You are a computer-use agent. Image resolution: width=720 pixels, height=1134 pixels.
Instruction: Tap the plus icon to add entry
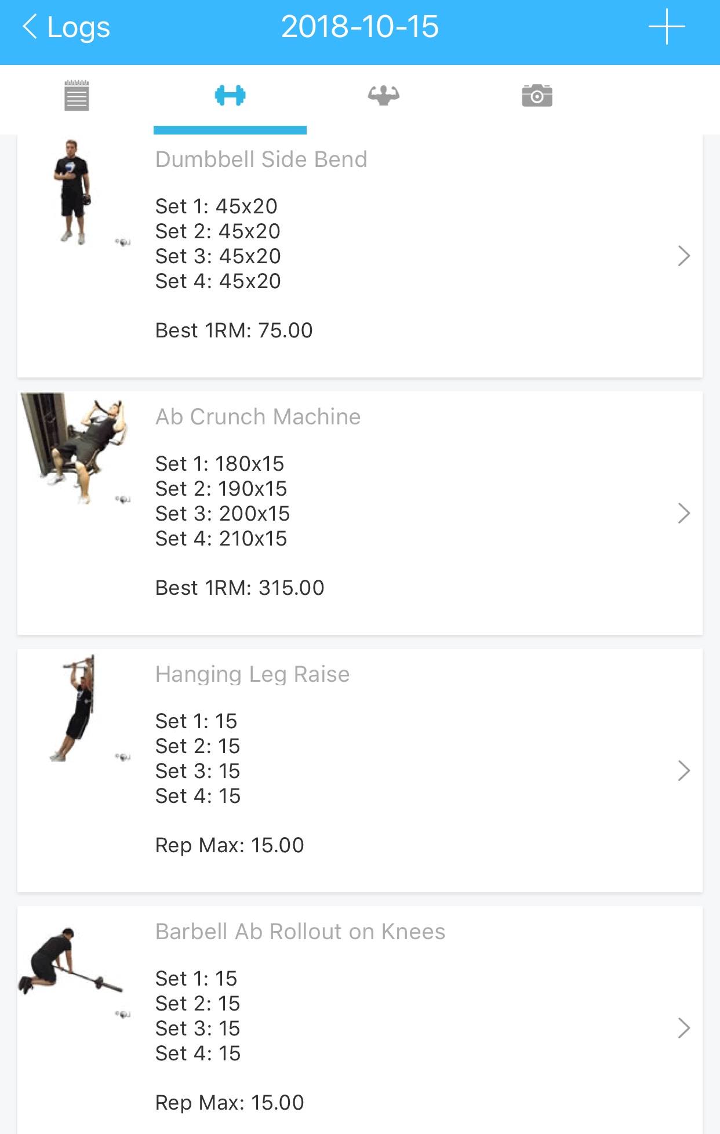point(667,27)
